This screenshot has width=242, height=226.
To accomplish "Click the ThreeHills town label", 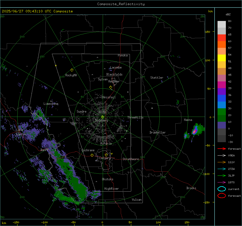I will (x=135, y=117).
